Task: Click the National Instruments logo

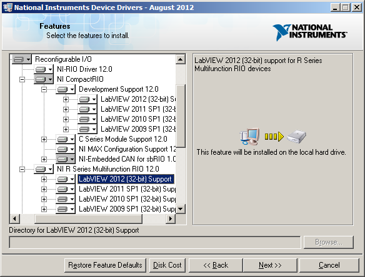Action: (x=310, y=32)
